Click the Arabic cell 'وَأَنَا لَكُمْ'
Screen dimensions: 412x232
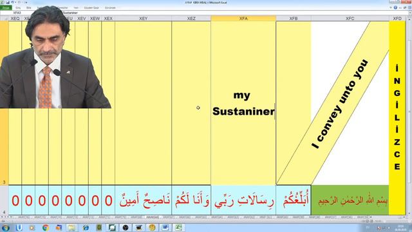coord(191,200)
